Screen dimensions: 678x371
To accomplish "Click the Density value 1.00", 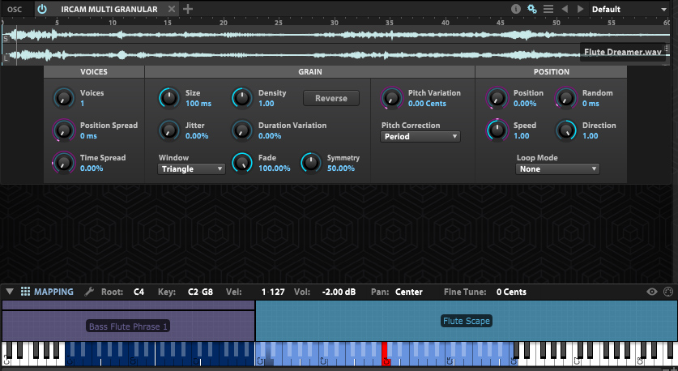I will click(267, 104).
